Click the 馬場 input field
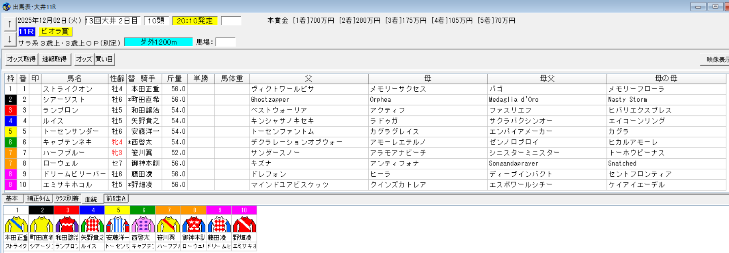 (x=225, y=42)
